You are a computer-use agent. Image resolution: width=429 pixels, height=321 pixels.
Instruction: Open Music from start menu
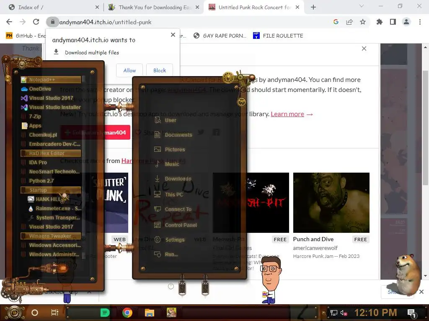tap(167, 164)
